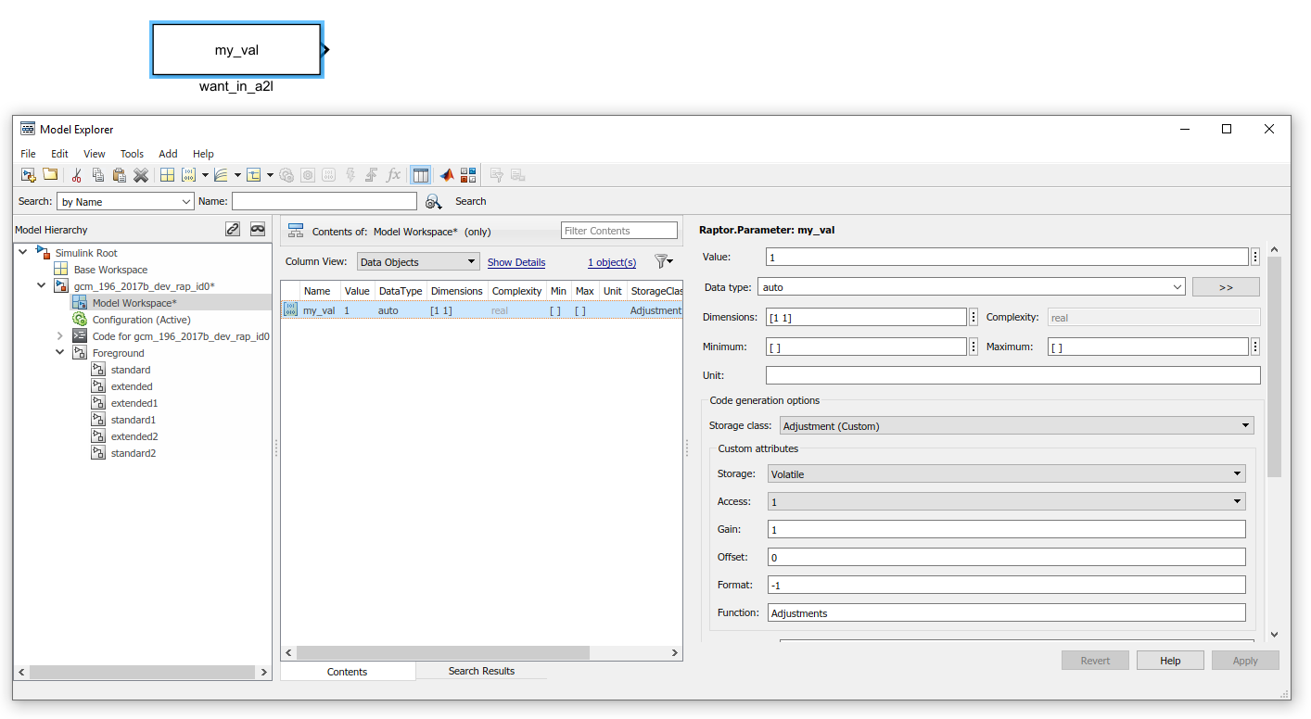
Task: Select Configuration (Active) tree item
Action: (141, 320)
